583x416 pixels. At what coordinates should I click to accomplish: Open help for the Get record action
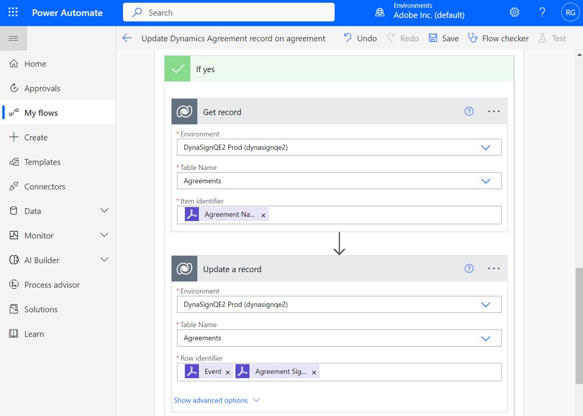coord(469,111)
